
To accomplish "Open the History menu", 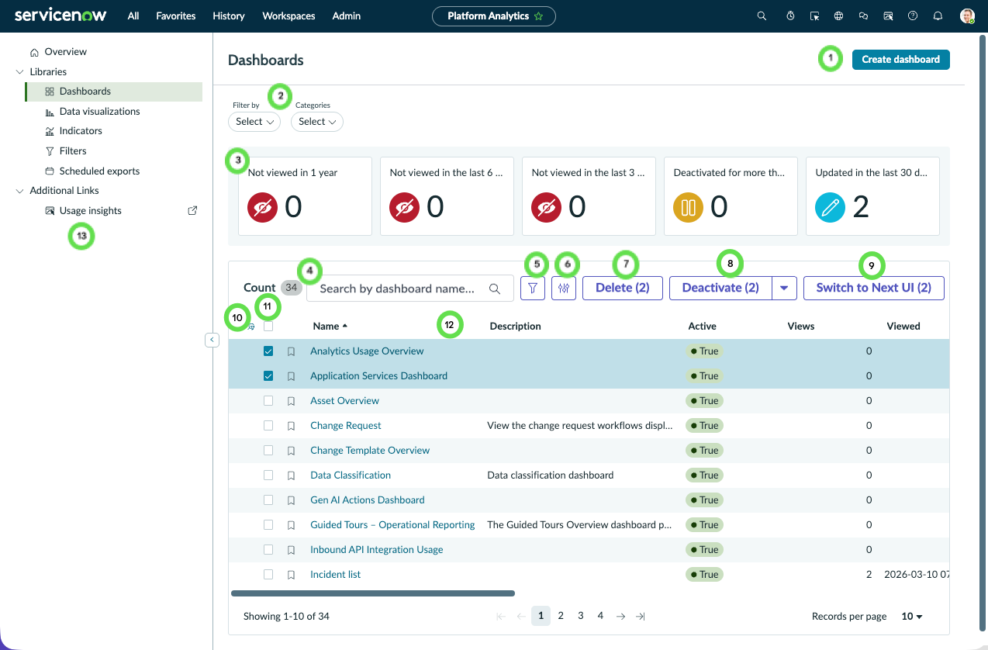I will coord(229,16).
